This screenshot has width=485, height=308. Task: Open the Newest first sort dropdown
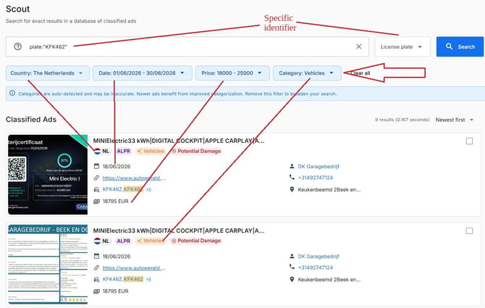point(455,120)
